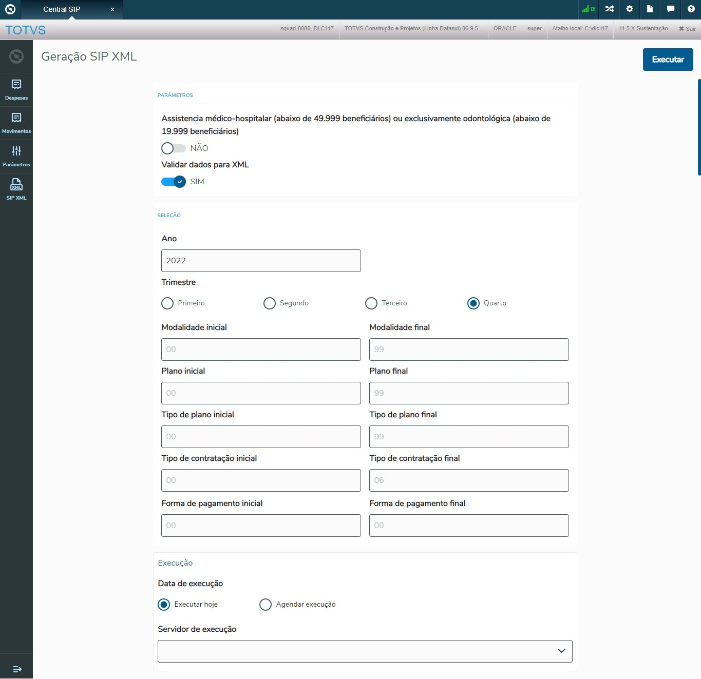701x679 pixels.
Task: Open the SIP XML sidebar icon
Action: pos(16,190)
